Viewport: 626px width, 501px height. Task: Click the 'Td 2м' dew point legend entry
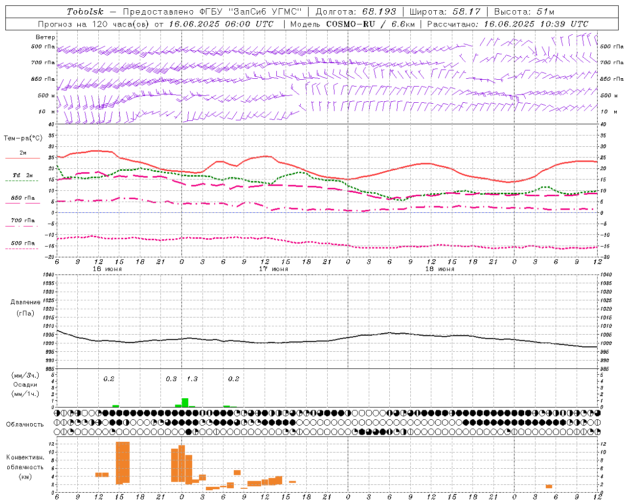click(23, 175)
